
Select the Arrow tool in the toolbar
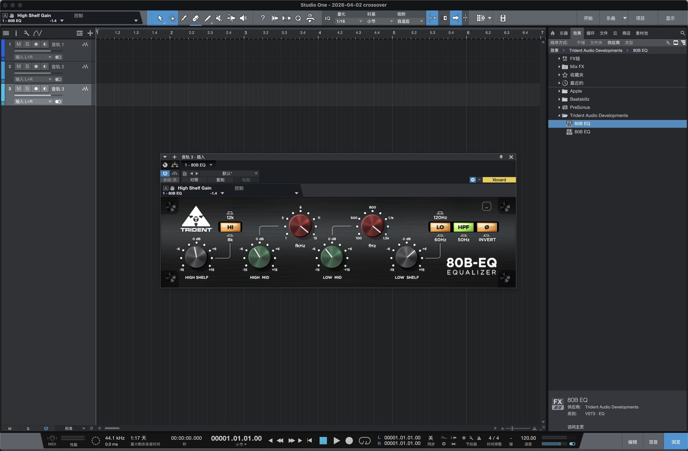point(160,18)
